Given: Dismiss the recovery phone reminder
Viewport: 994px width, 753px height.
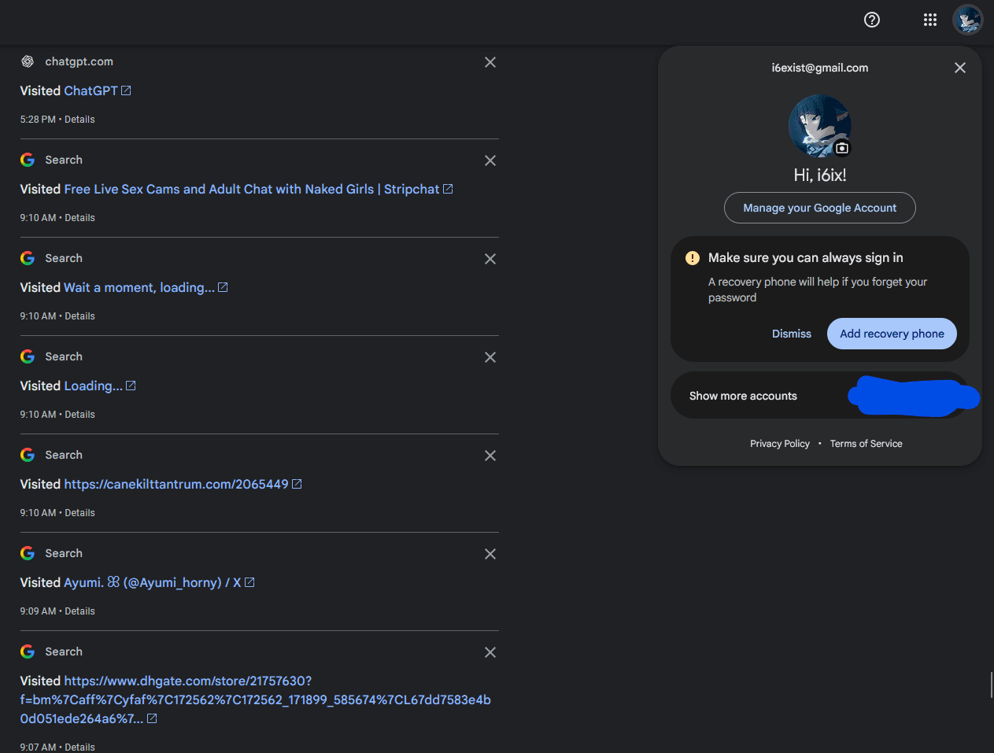Looking at the screenshot, I should pos(791,334).
